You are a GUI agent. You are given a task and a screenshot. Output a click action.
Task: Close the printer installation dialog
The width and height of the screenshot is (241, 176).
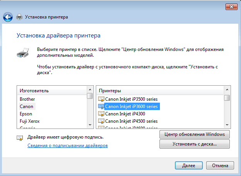pyautogui.click(x=231, y=7)
